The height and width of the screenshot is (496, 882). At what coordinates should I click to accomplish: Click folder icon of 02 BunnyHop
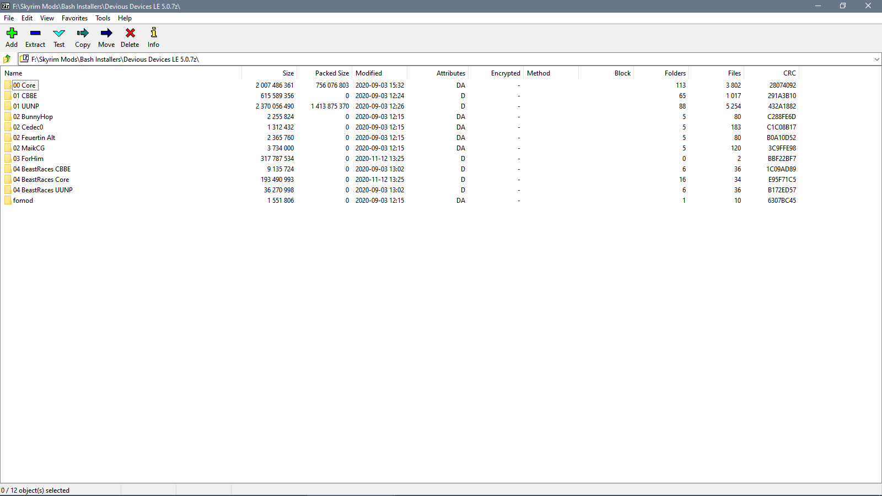click(x=8, y=116)
